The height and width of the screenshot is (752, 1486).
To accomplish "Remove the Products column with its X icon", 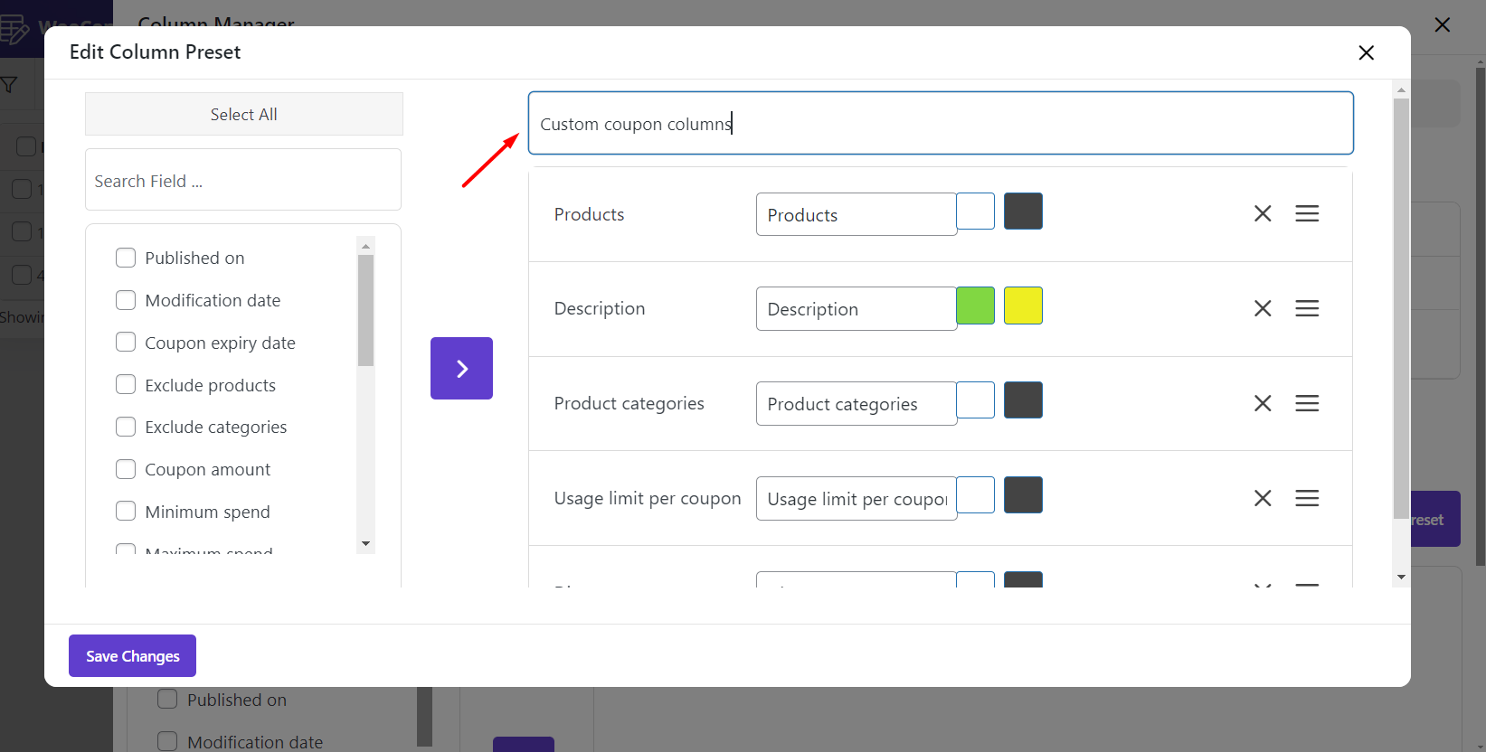I will pyautogui.click(x=1263, y=213).
